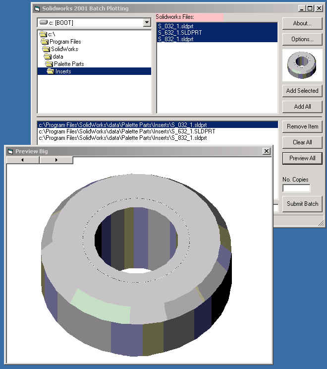Close the Preview Big window

(x=266, y=151)
